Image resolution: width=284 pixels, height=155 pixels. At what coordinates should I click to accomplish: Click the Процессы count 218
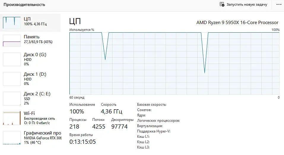tap(74, 126)
